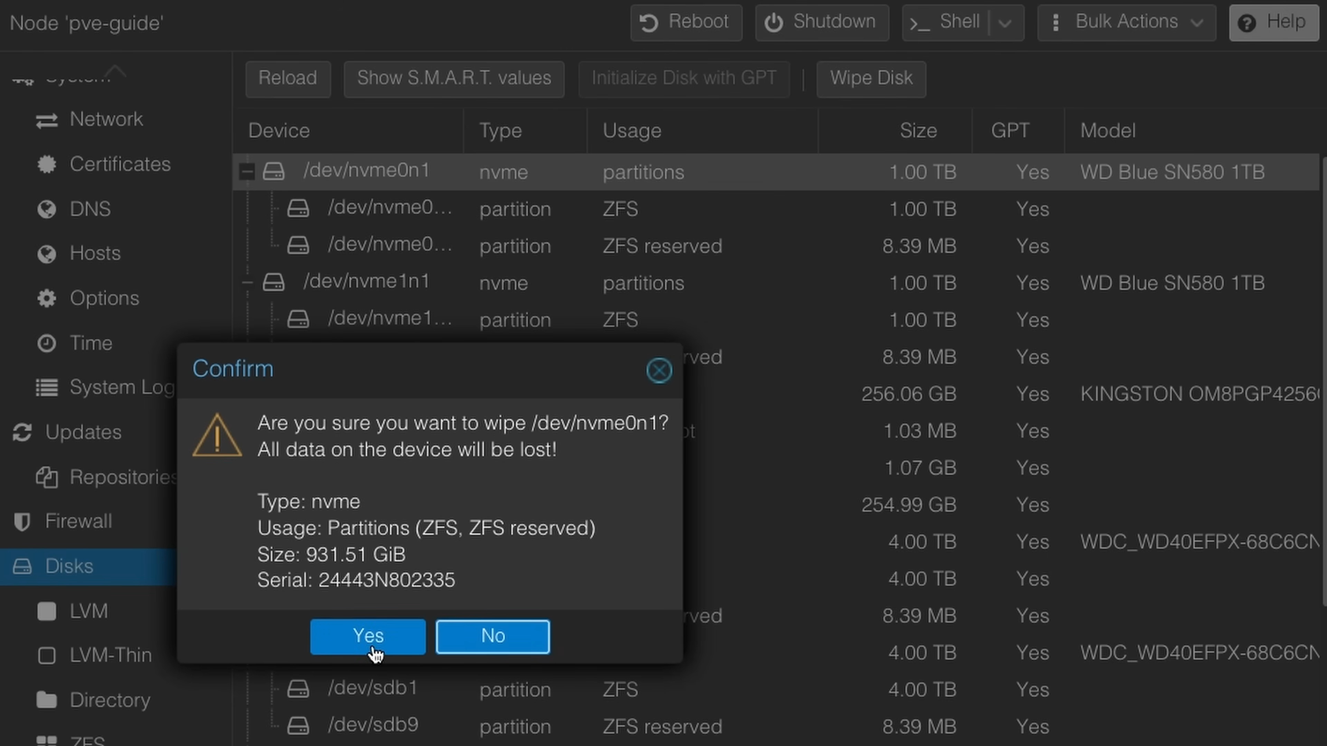The width and height of the screenshot is (1327, 746).
Task: Select the Hosts entry icon
Action: point(46,253)
